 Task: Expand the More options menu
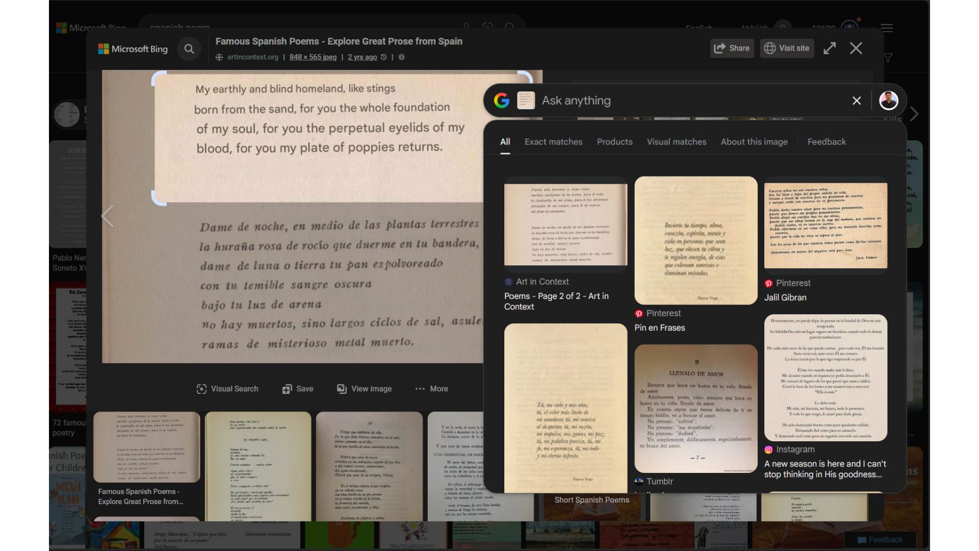click(431, 389)
